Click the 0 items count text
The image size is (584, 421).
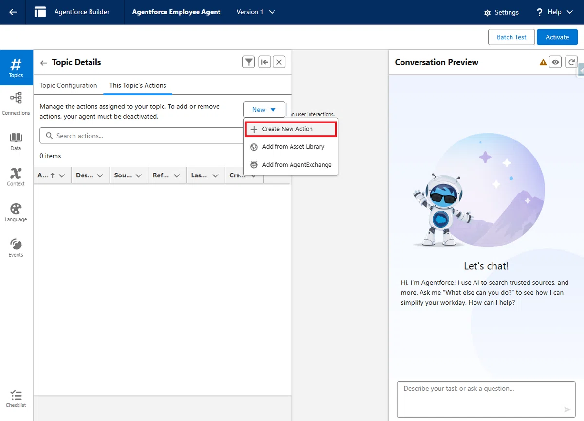point(50,156)
